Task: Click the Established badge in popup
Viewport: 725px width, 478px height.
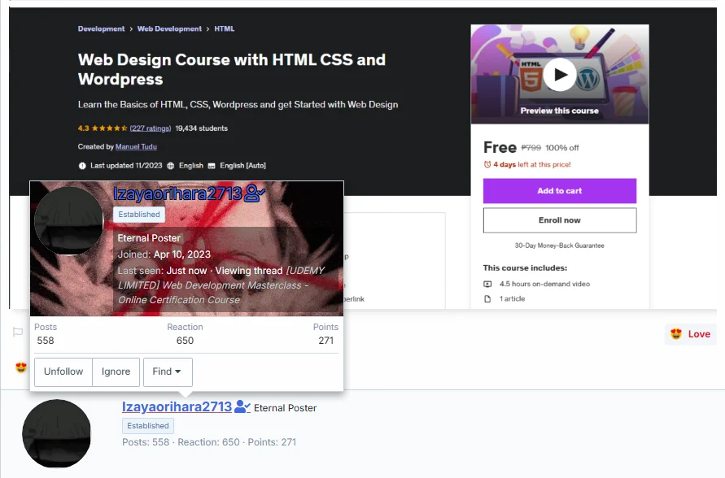Action: [x=138, y=215]
